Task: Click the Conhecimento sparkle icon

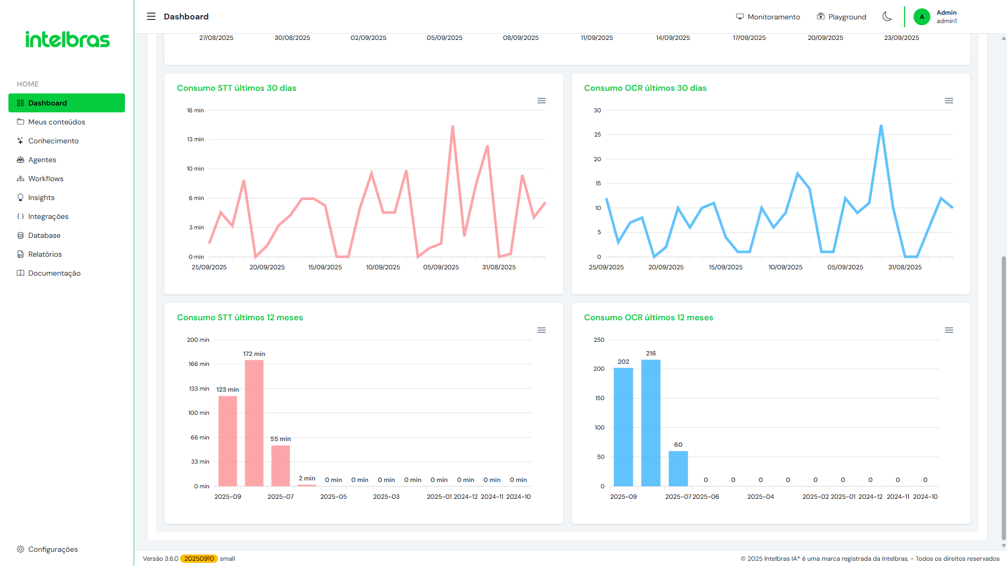Action: coord(20,141)
